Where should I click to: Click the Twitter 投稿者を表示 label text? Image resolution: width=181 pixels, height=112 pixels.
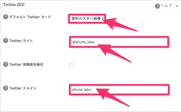coord(26,64)
